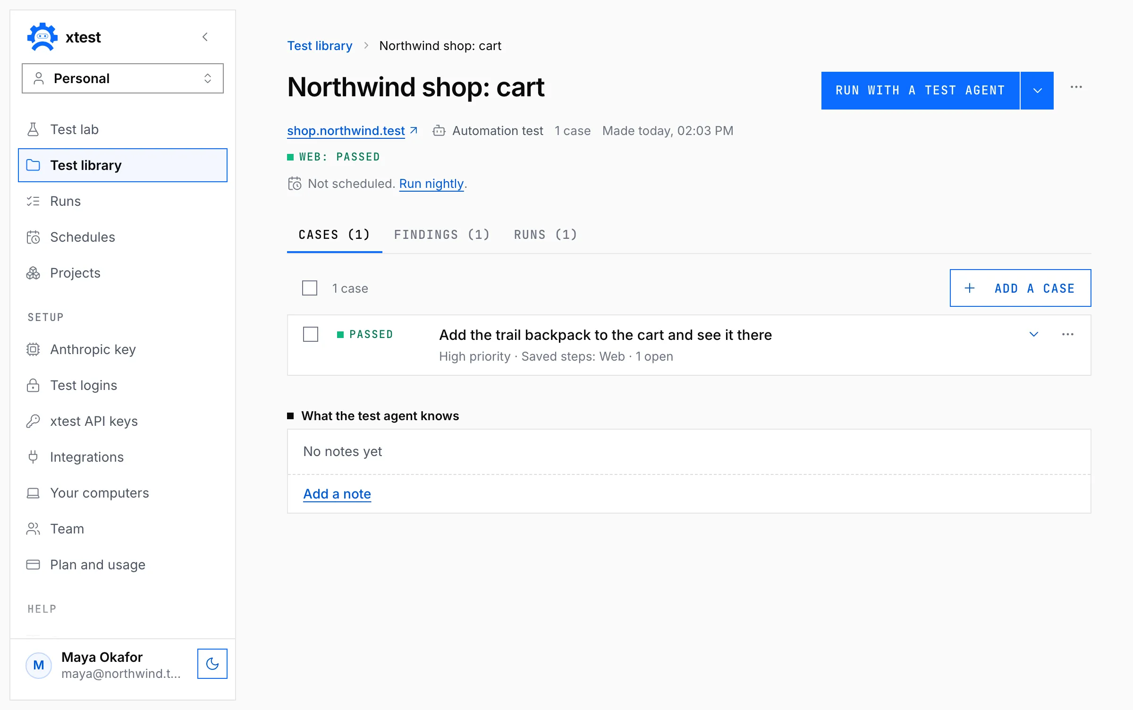Open the run options dropdown arrow
Viewport: 1133px width, 710px height.
coord(1037,91)
